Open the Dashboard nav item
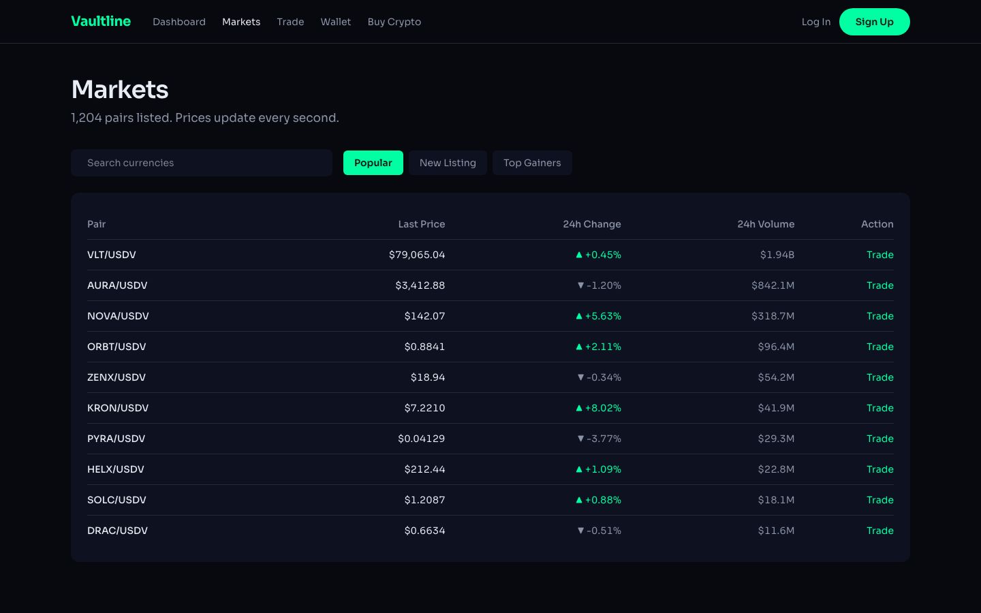The width and height of the screenshot is (981, 613). tap(179, 22)
